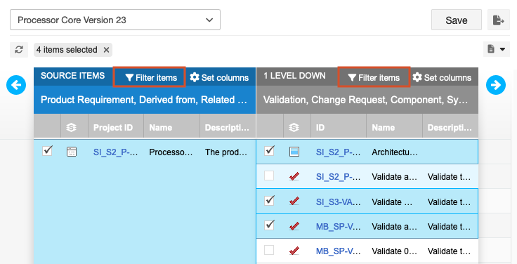
Task: Click the Product Requirement, Derived from, Related header
Action: click(x=144, y=100)
